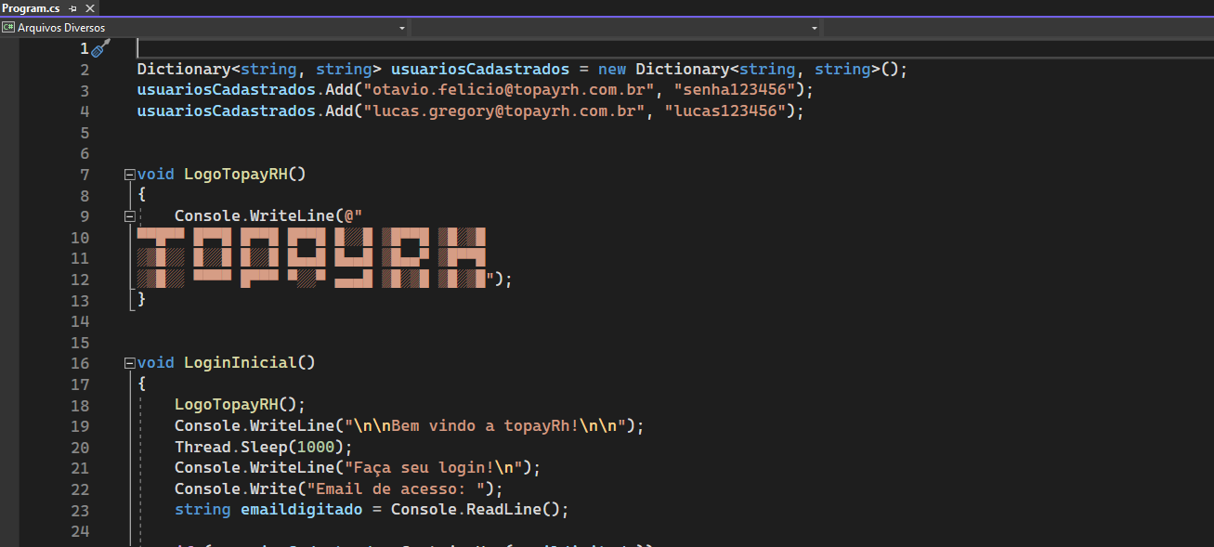
Task: Click the Thread.Sleep(1000) statement
Action: [264, 447]
